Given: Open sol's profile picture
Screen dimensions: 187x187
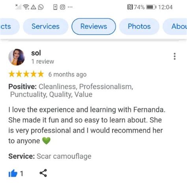Looking at the screenshot, I should tap(17, 57).
